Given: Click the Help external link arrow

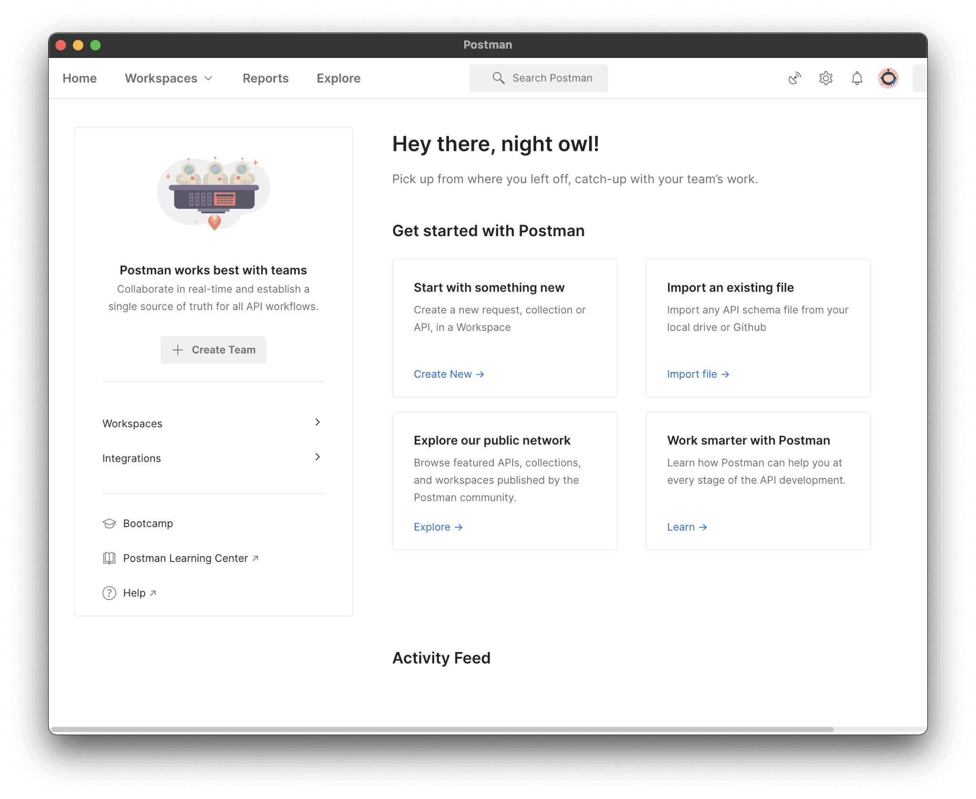Looking at the screenshot, I should click(x=153, y=593).
